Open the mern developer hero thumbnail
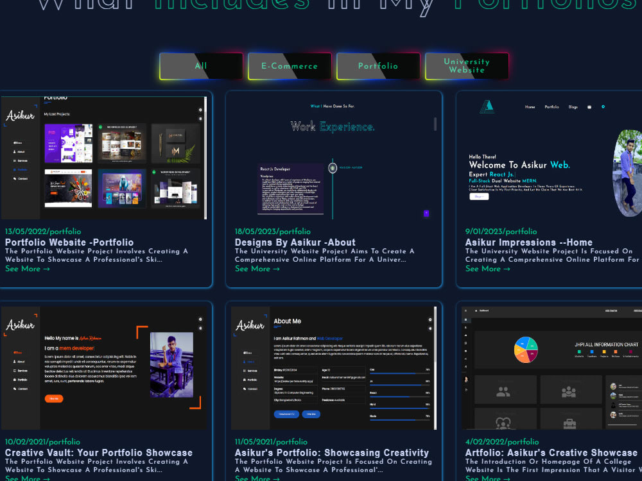This screenshot has width=642, height=481. pos(104,368)
